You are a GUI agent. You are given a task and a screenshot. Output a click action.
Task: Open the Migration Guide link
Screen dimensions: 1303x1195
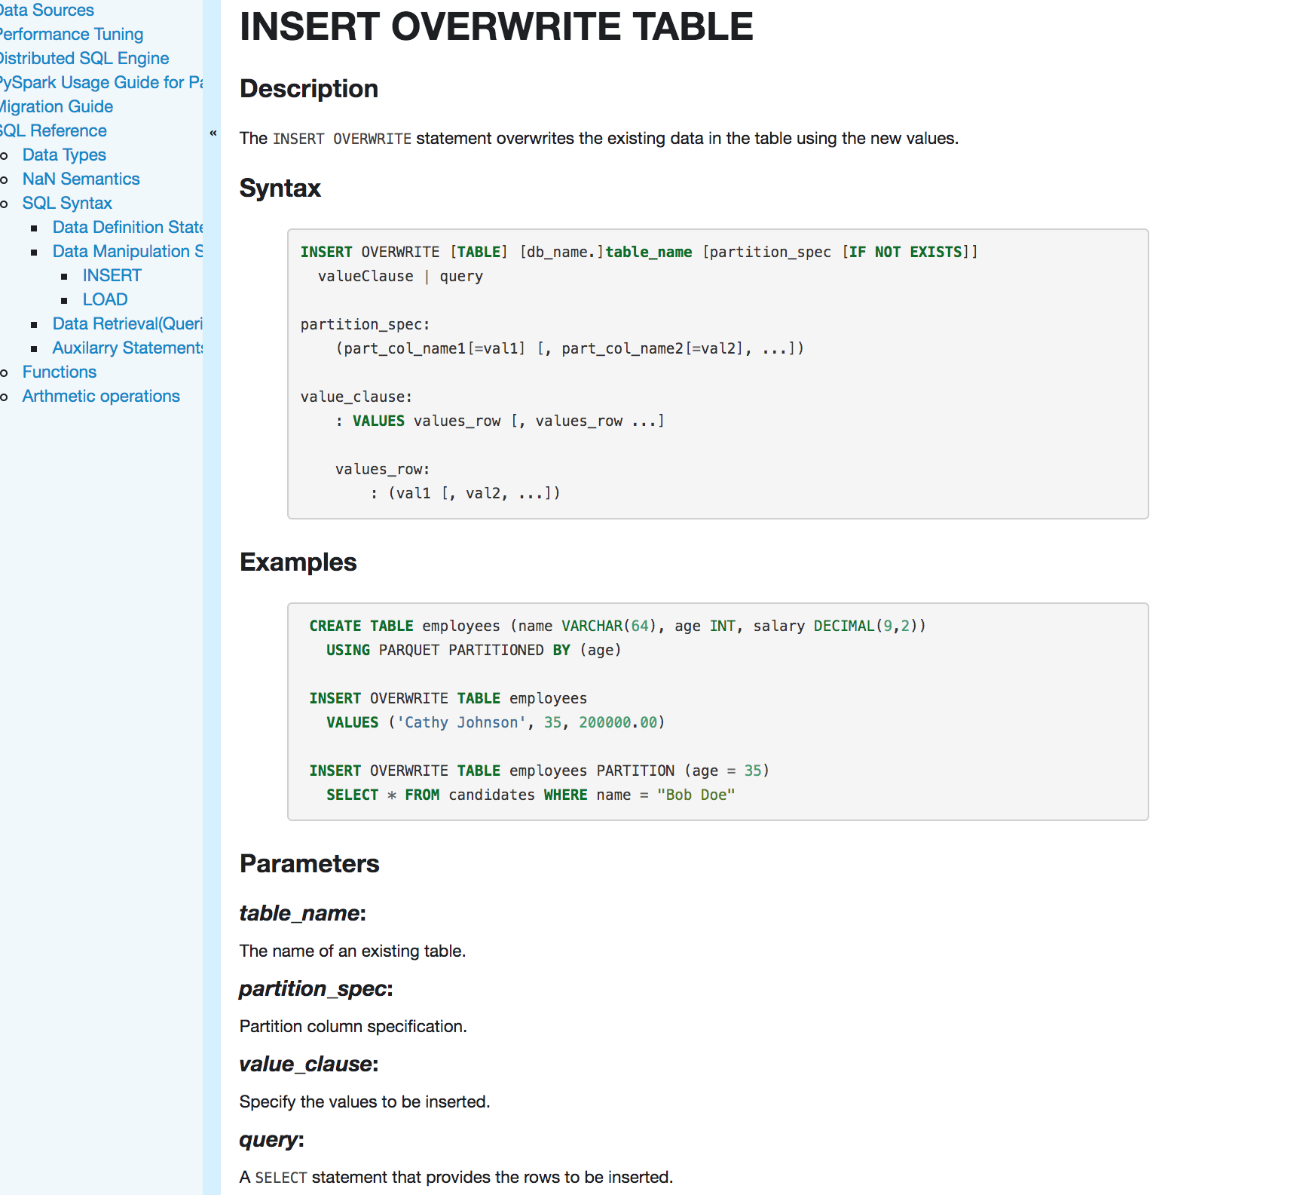(56, 106)
